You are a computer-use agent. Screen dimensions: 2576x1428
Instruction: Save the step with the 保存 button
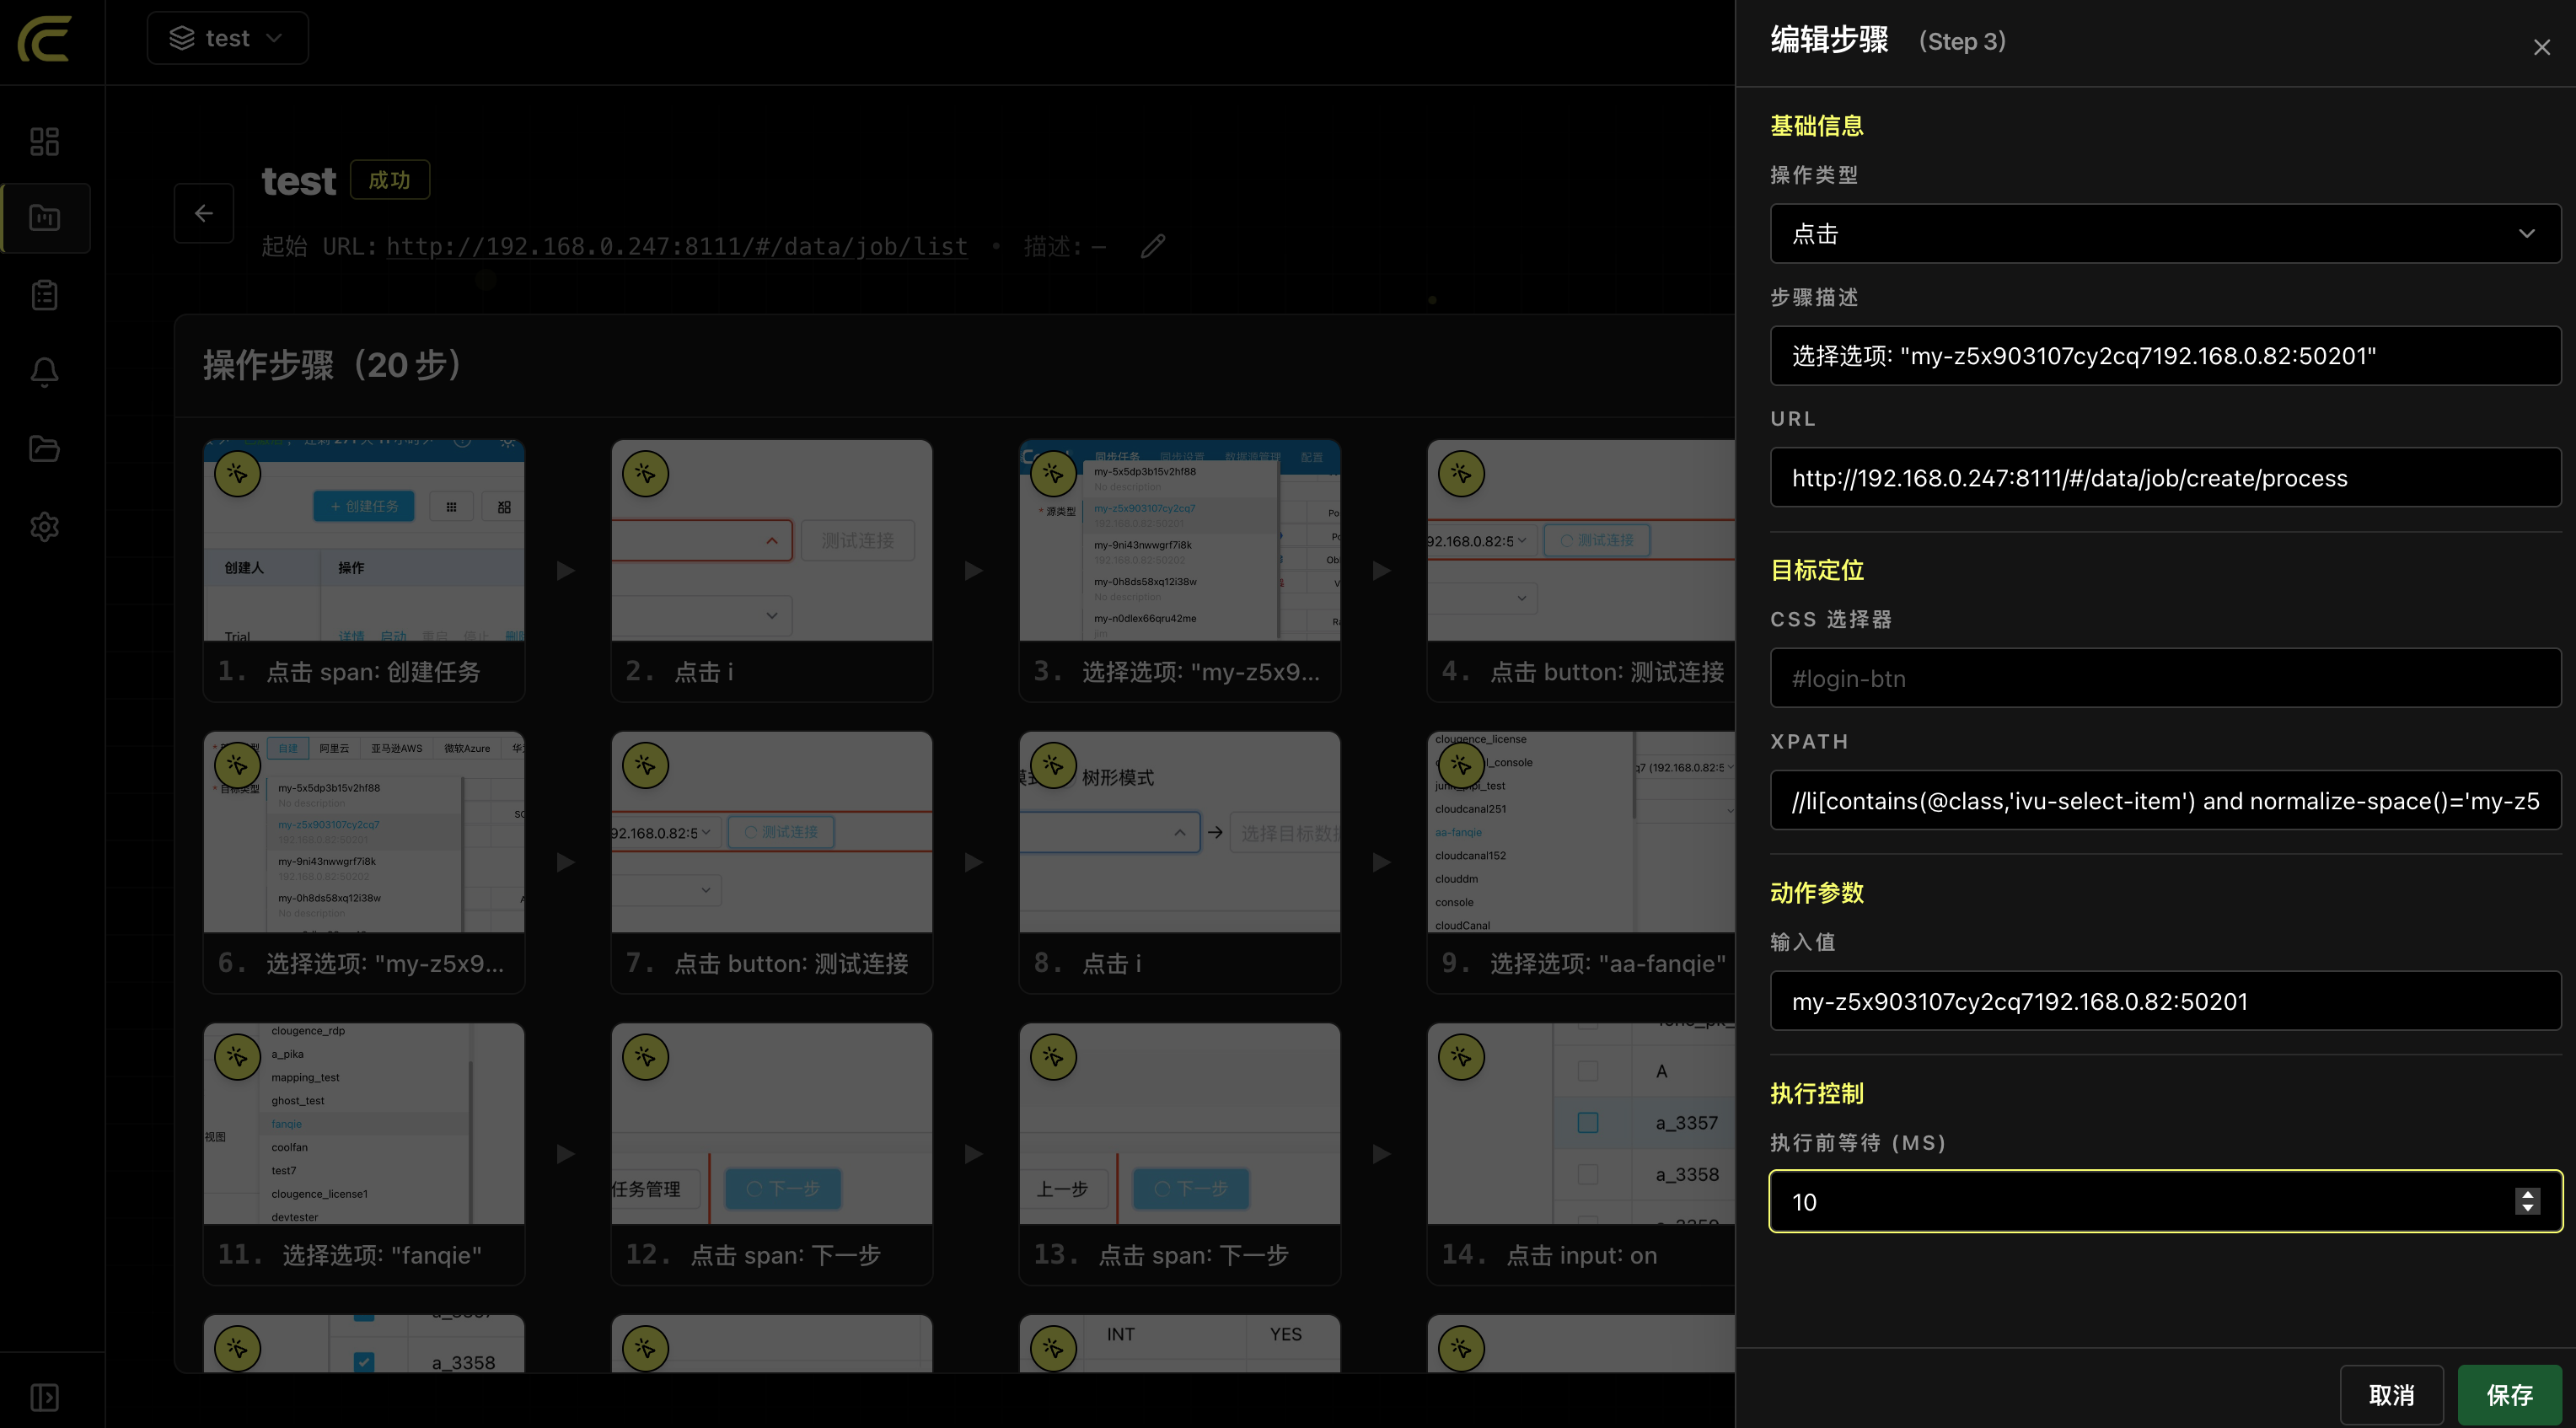tap(2509, 1395)
